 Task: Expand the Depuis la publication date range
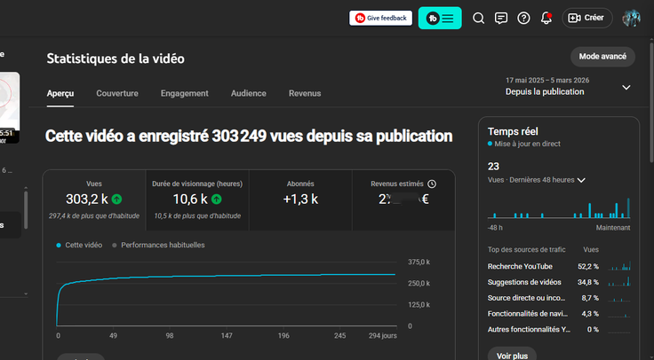click(x=626, y=87)
